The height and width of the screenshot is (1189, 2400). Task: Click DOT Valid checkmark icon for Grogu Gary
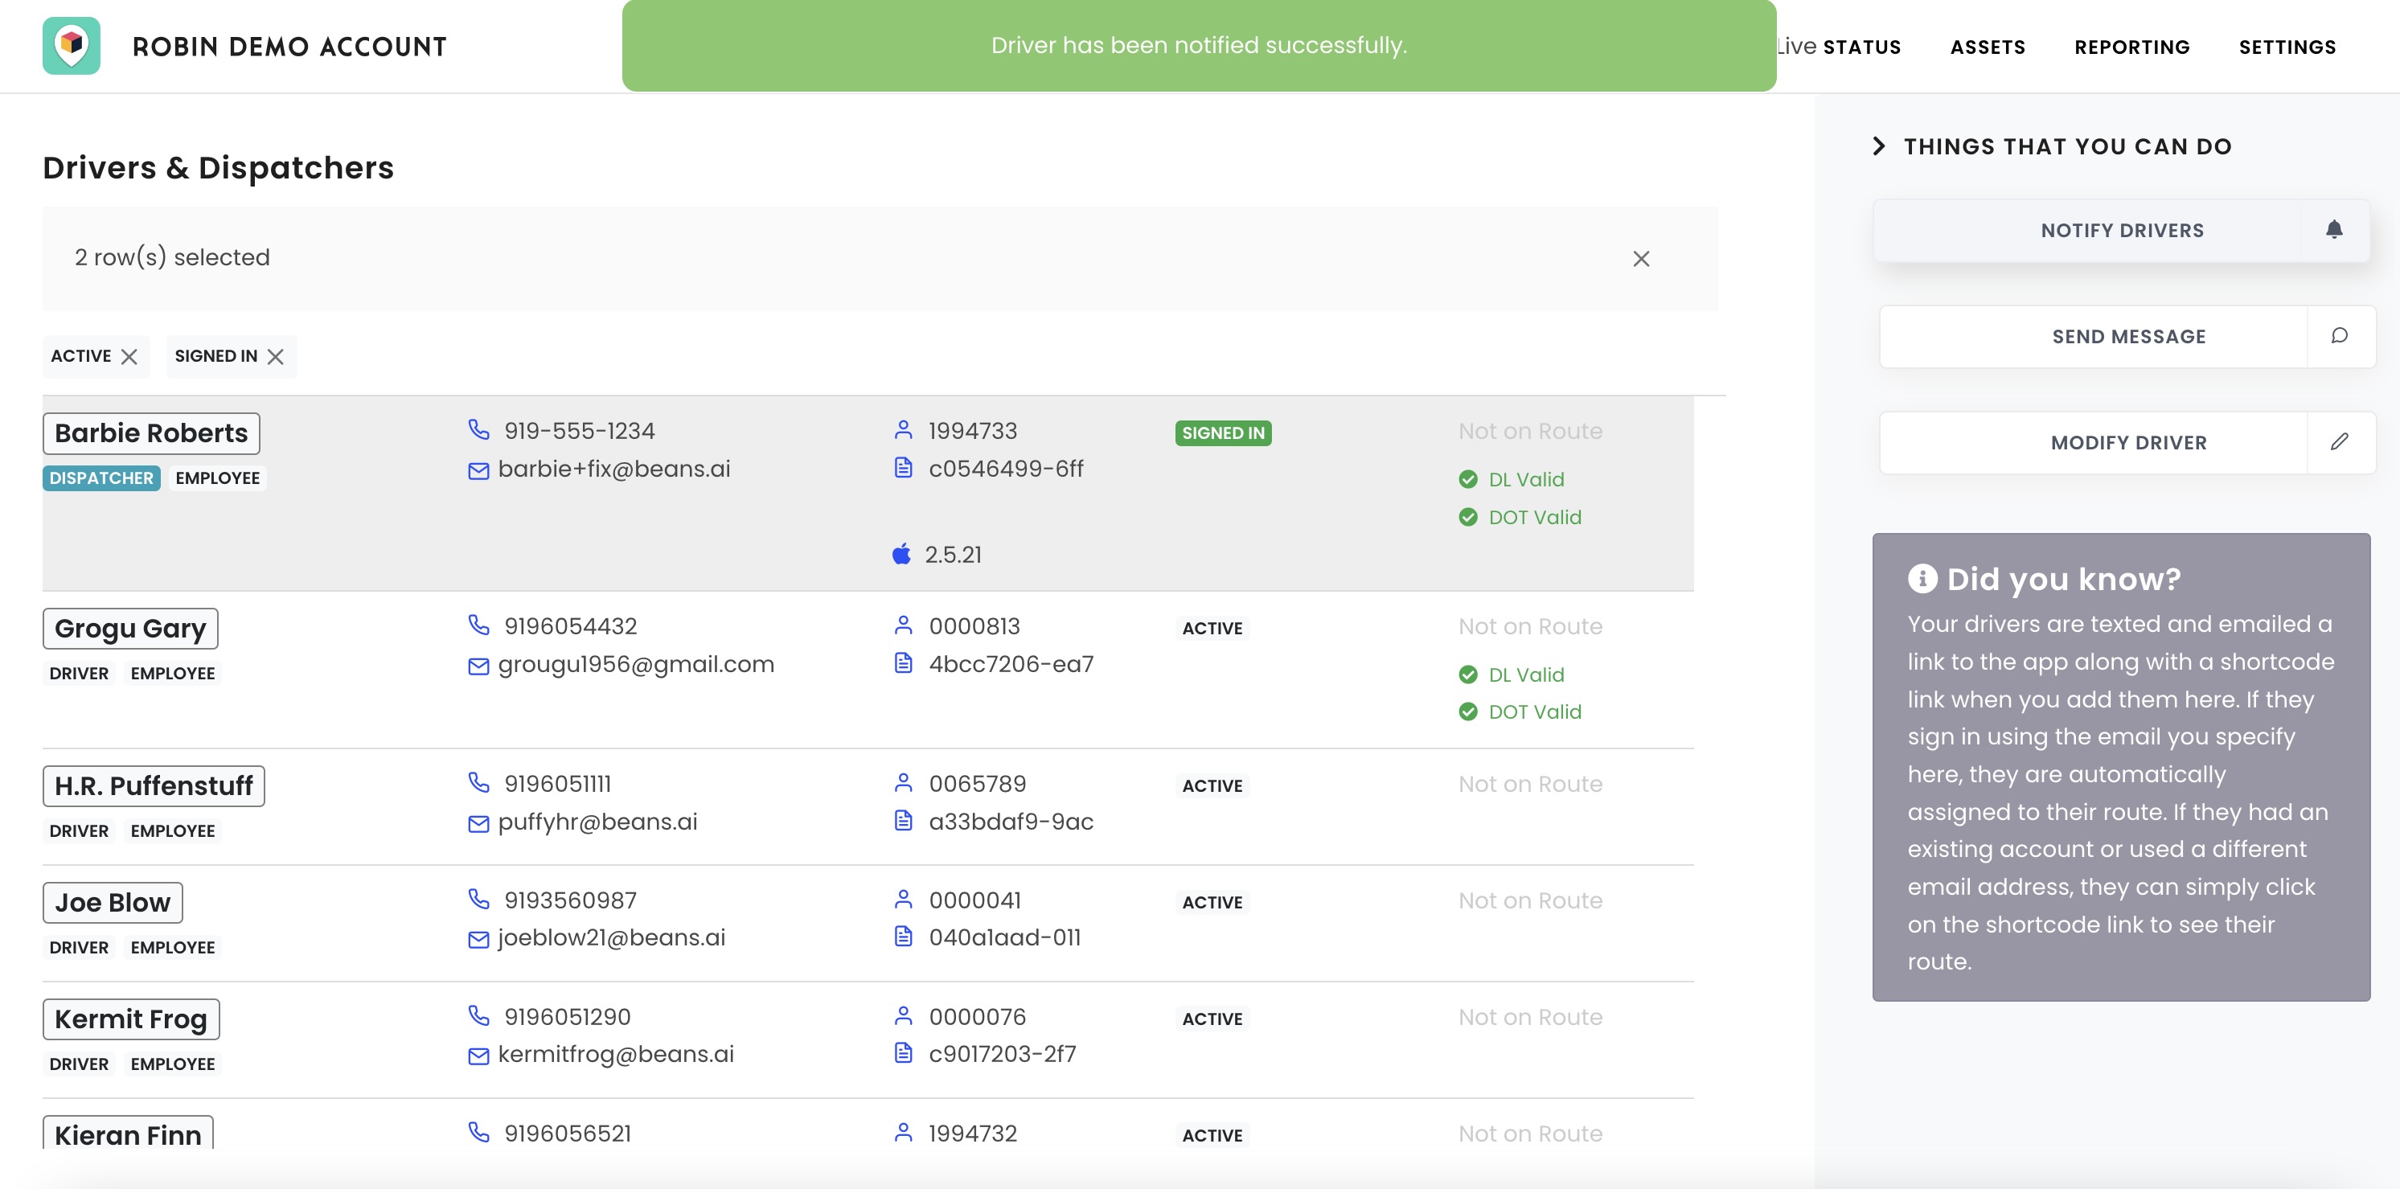point(1468,711)
